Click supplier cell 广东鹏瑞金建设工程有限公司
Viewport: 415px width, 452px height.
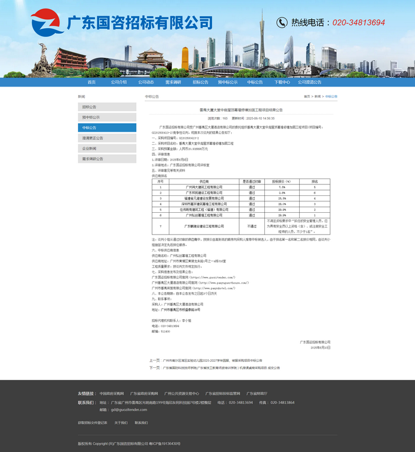pyautogui.click(x=204, y=226)
